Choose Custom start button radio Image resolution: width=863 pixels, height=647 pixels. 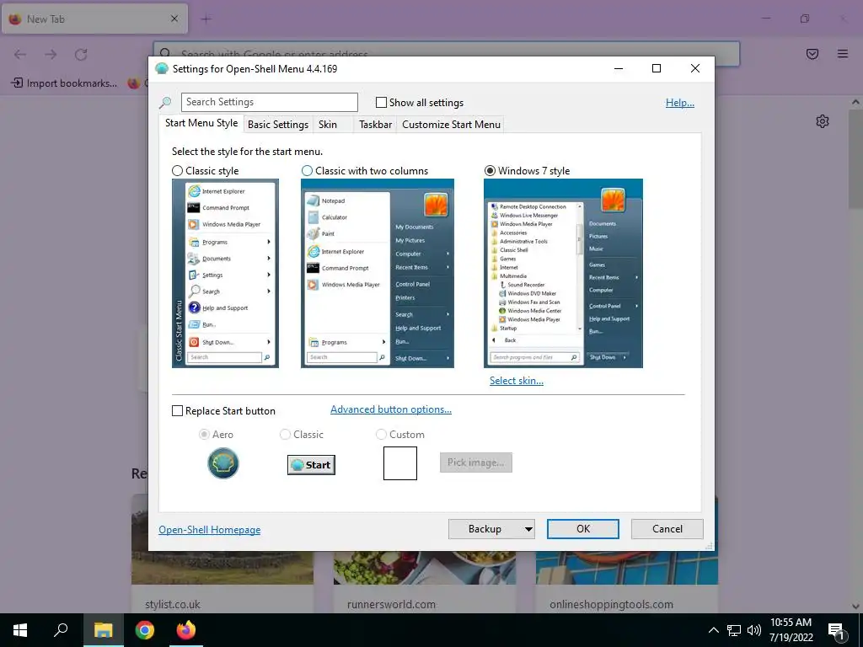tap(381, 435)
